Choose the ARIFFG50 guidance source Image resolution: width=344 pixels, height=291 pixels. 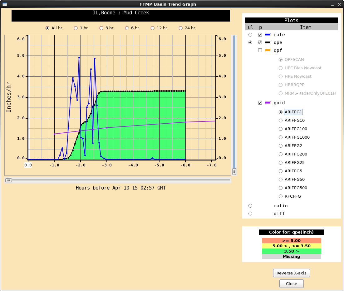pos(292,180)
